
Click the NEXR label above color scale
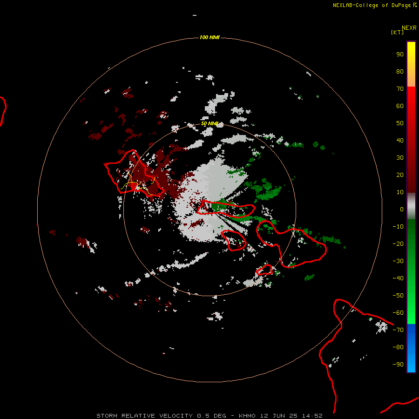click(x=409, y=28)
